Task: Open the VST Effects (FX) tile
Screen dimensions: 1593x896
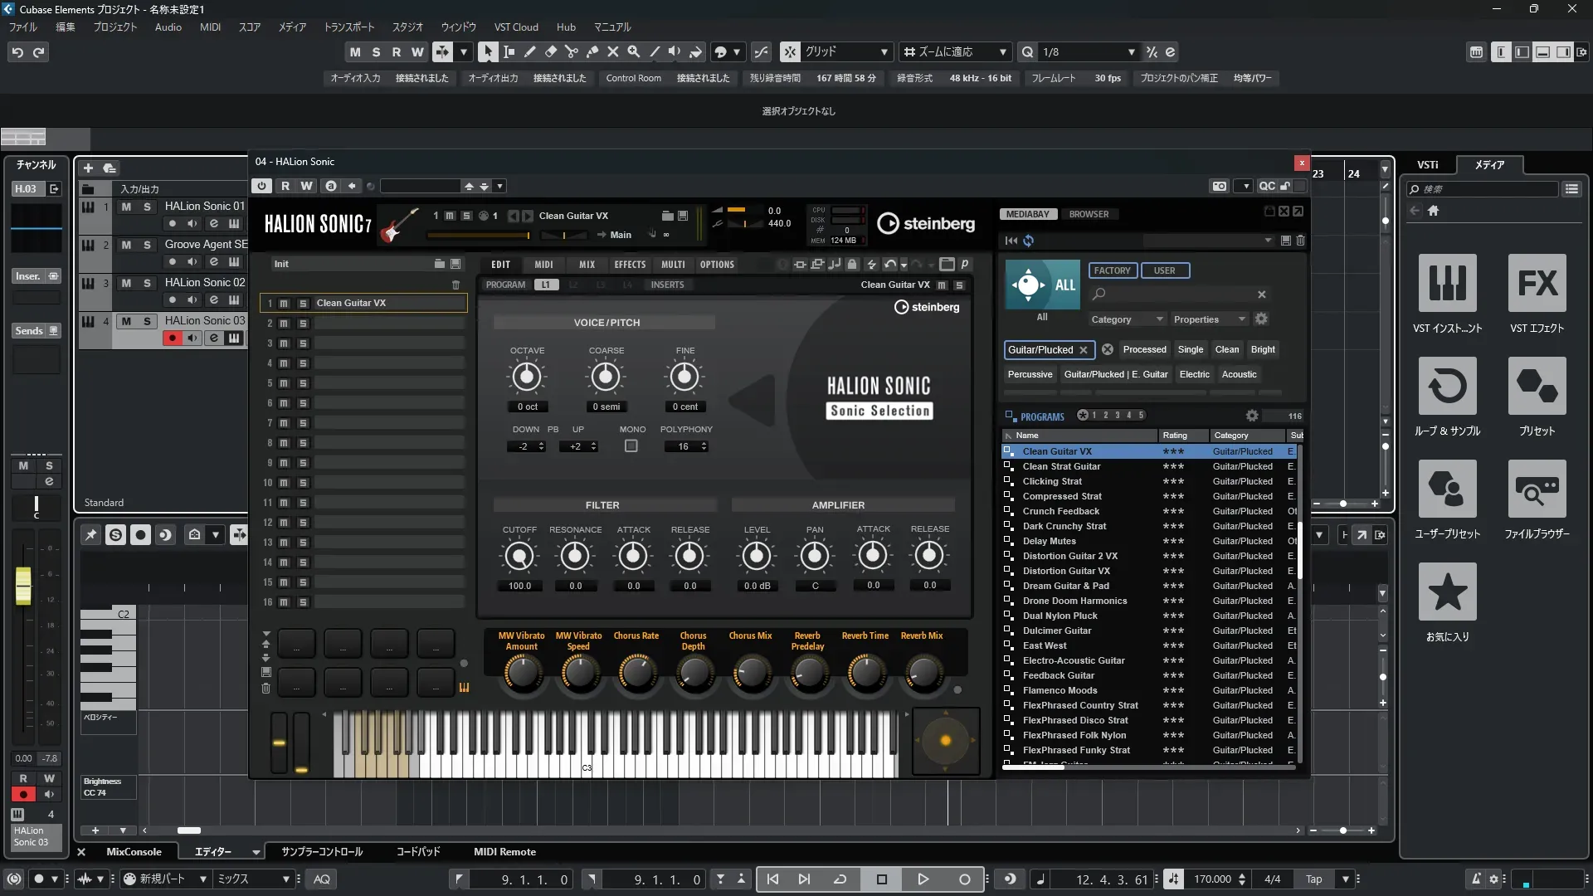Action: point(1537,284)
